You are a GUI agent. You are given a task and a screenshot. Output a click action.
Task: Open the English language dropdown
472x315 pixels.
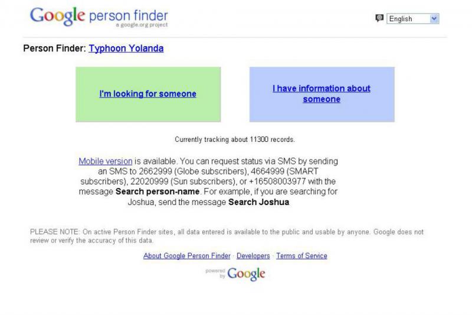click(412, 19)
